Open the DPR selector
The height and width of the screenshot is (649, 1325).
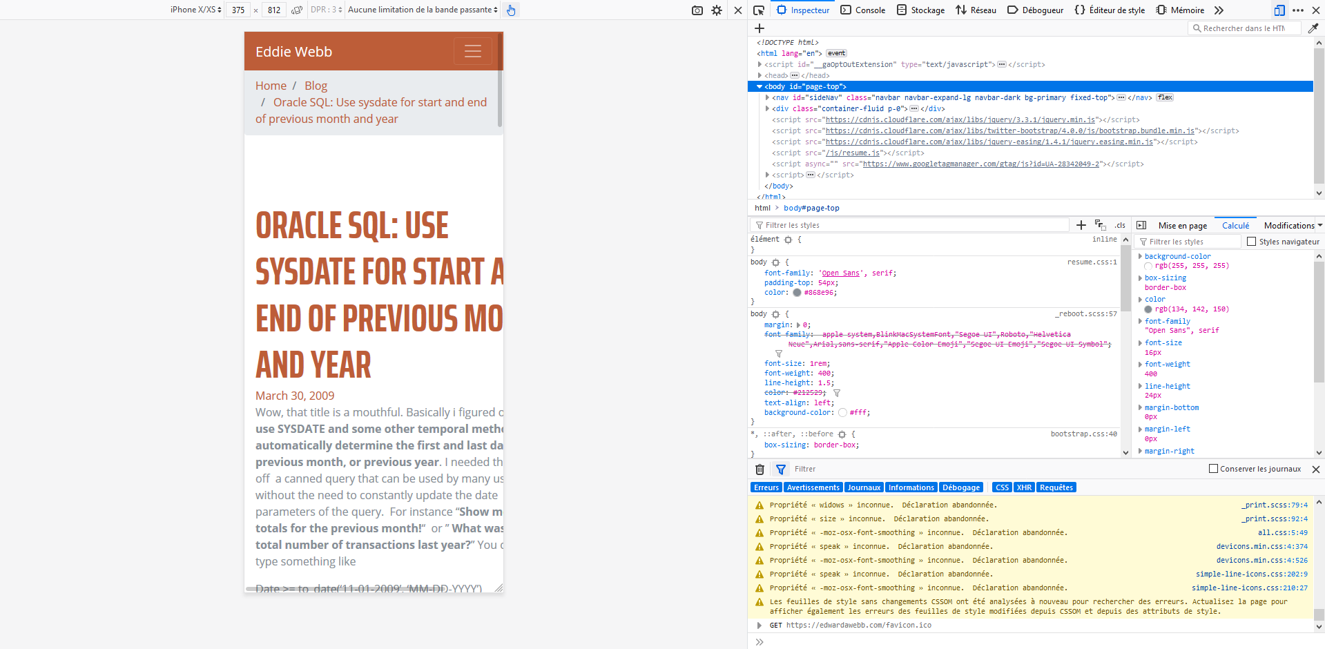pyautogui.click(x=326, y=10)
